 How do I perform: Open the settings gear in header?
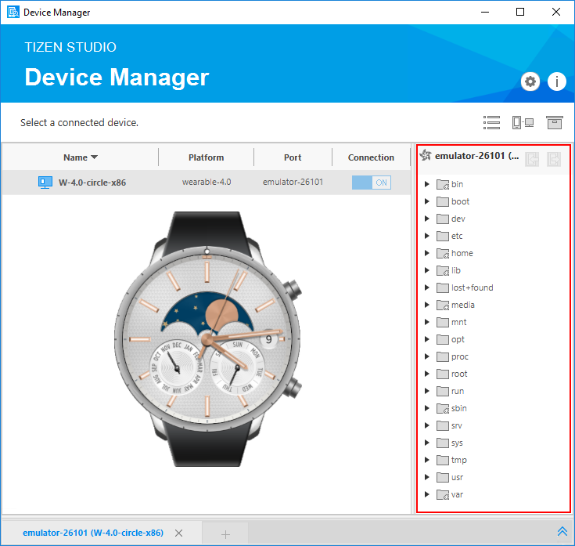pyautogui.click(x=530, y=81)
